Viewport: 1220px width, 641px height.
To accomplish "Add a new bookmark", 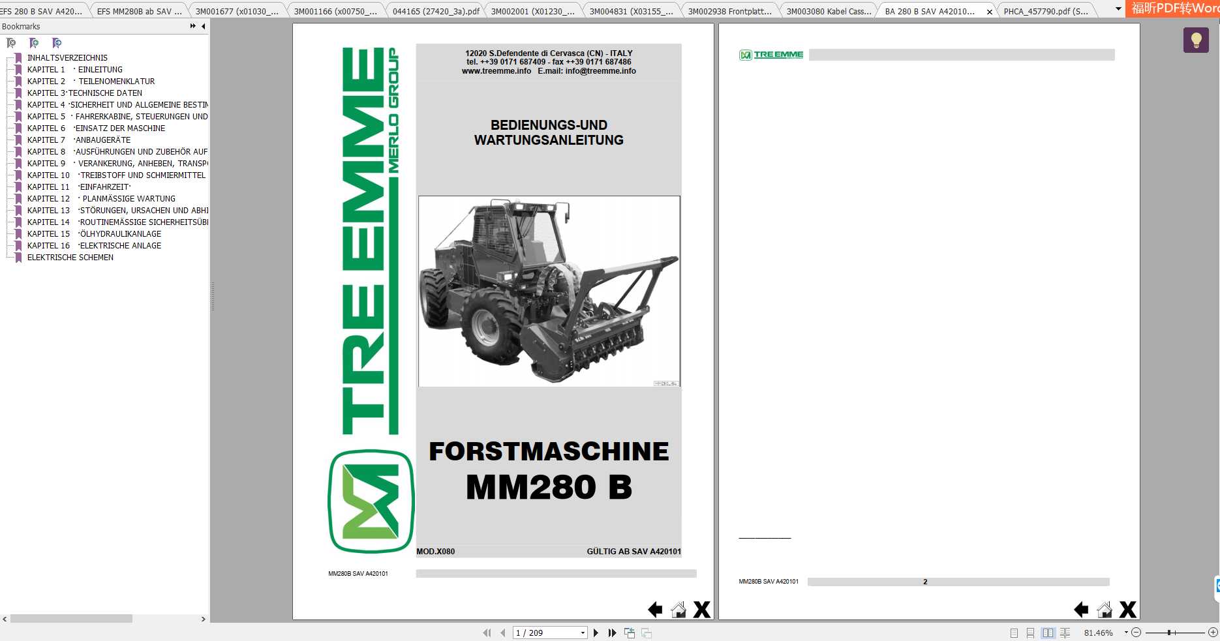I will [34, 42].
